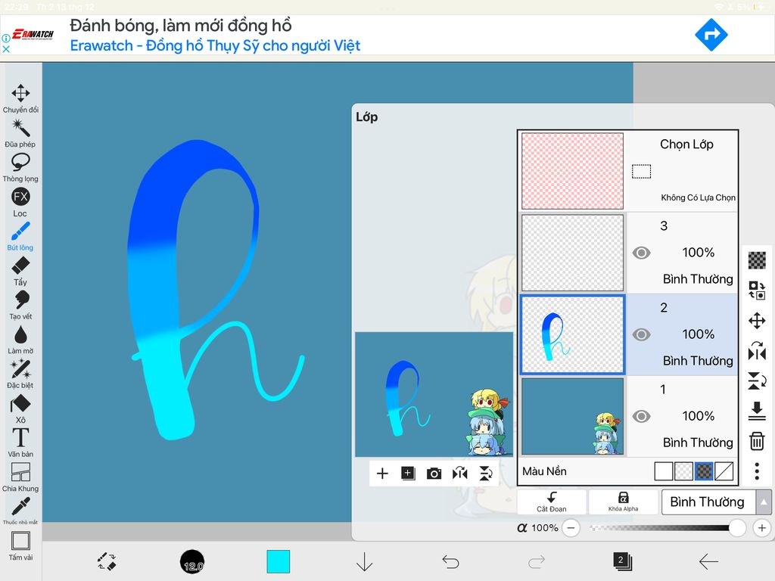Select the Làm mờ blur tool
This screenshot has width=775, height=581.
[20, 340]
